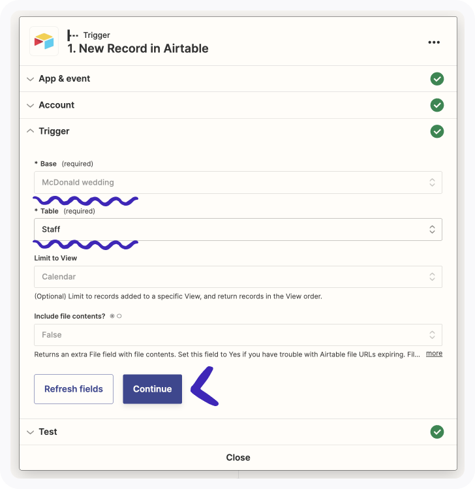Select the empty radio option beside Include file contents

[119, 316]
